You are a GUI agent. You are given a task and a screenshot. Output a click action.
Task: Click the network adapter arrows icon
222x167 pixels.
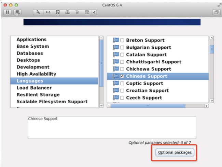48,12
